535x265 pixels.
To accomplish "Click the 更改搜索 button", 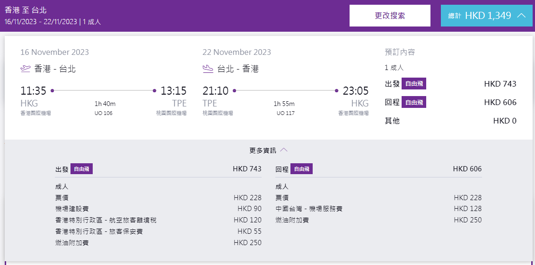I will click(390, 16).
